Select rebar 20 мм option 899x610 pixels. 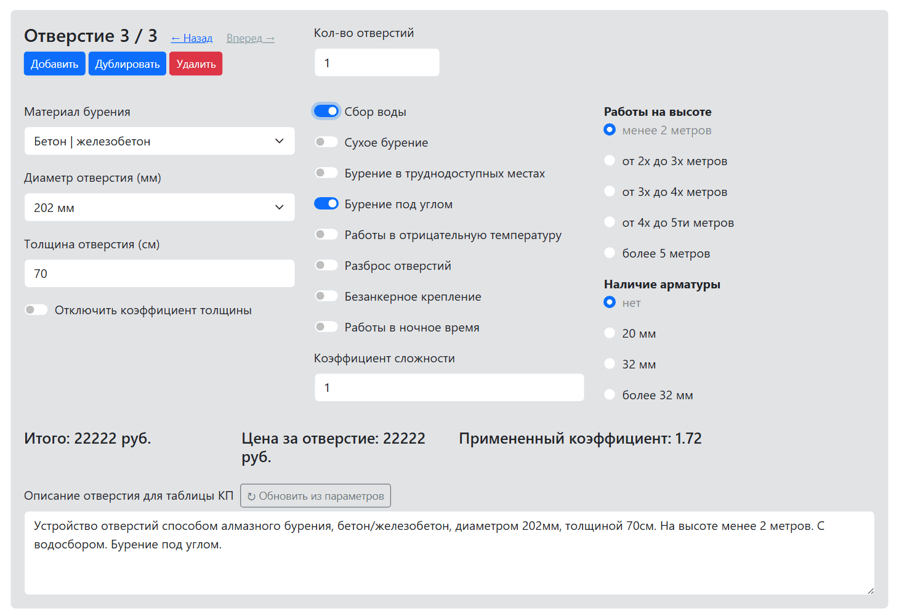pos(610,333)
